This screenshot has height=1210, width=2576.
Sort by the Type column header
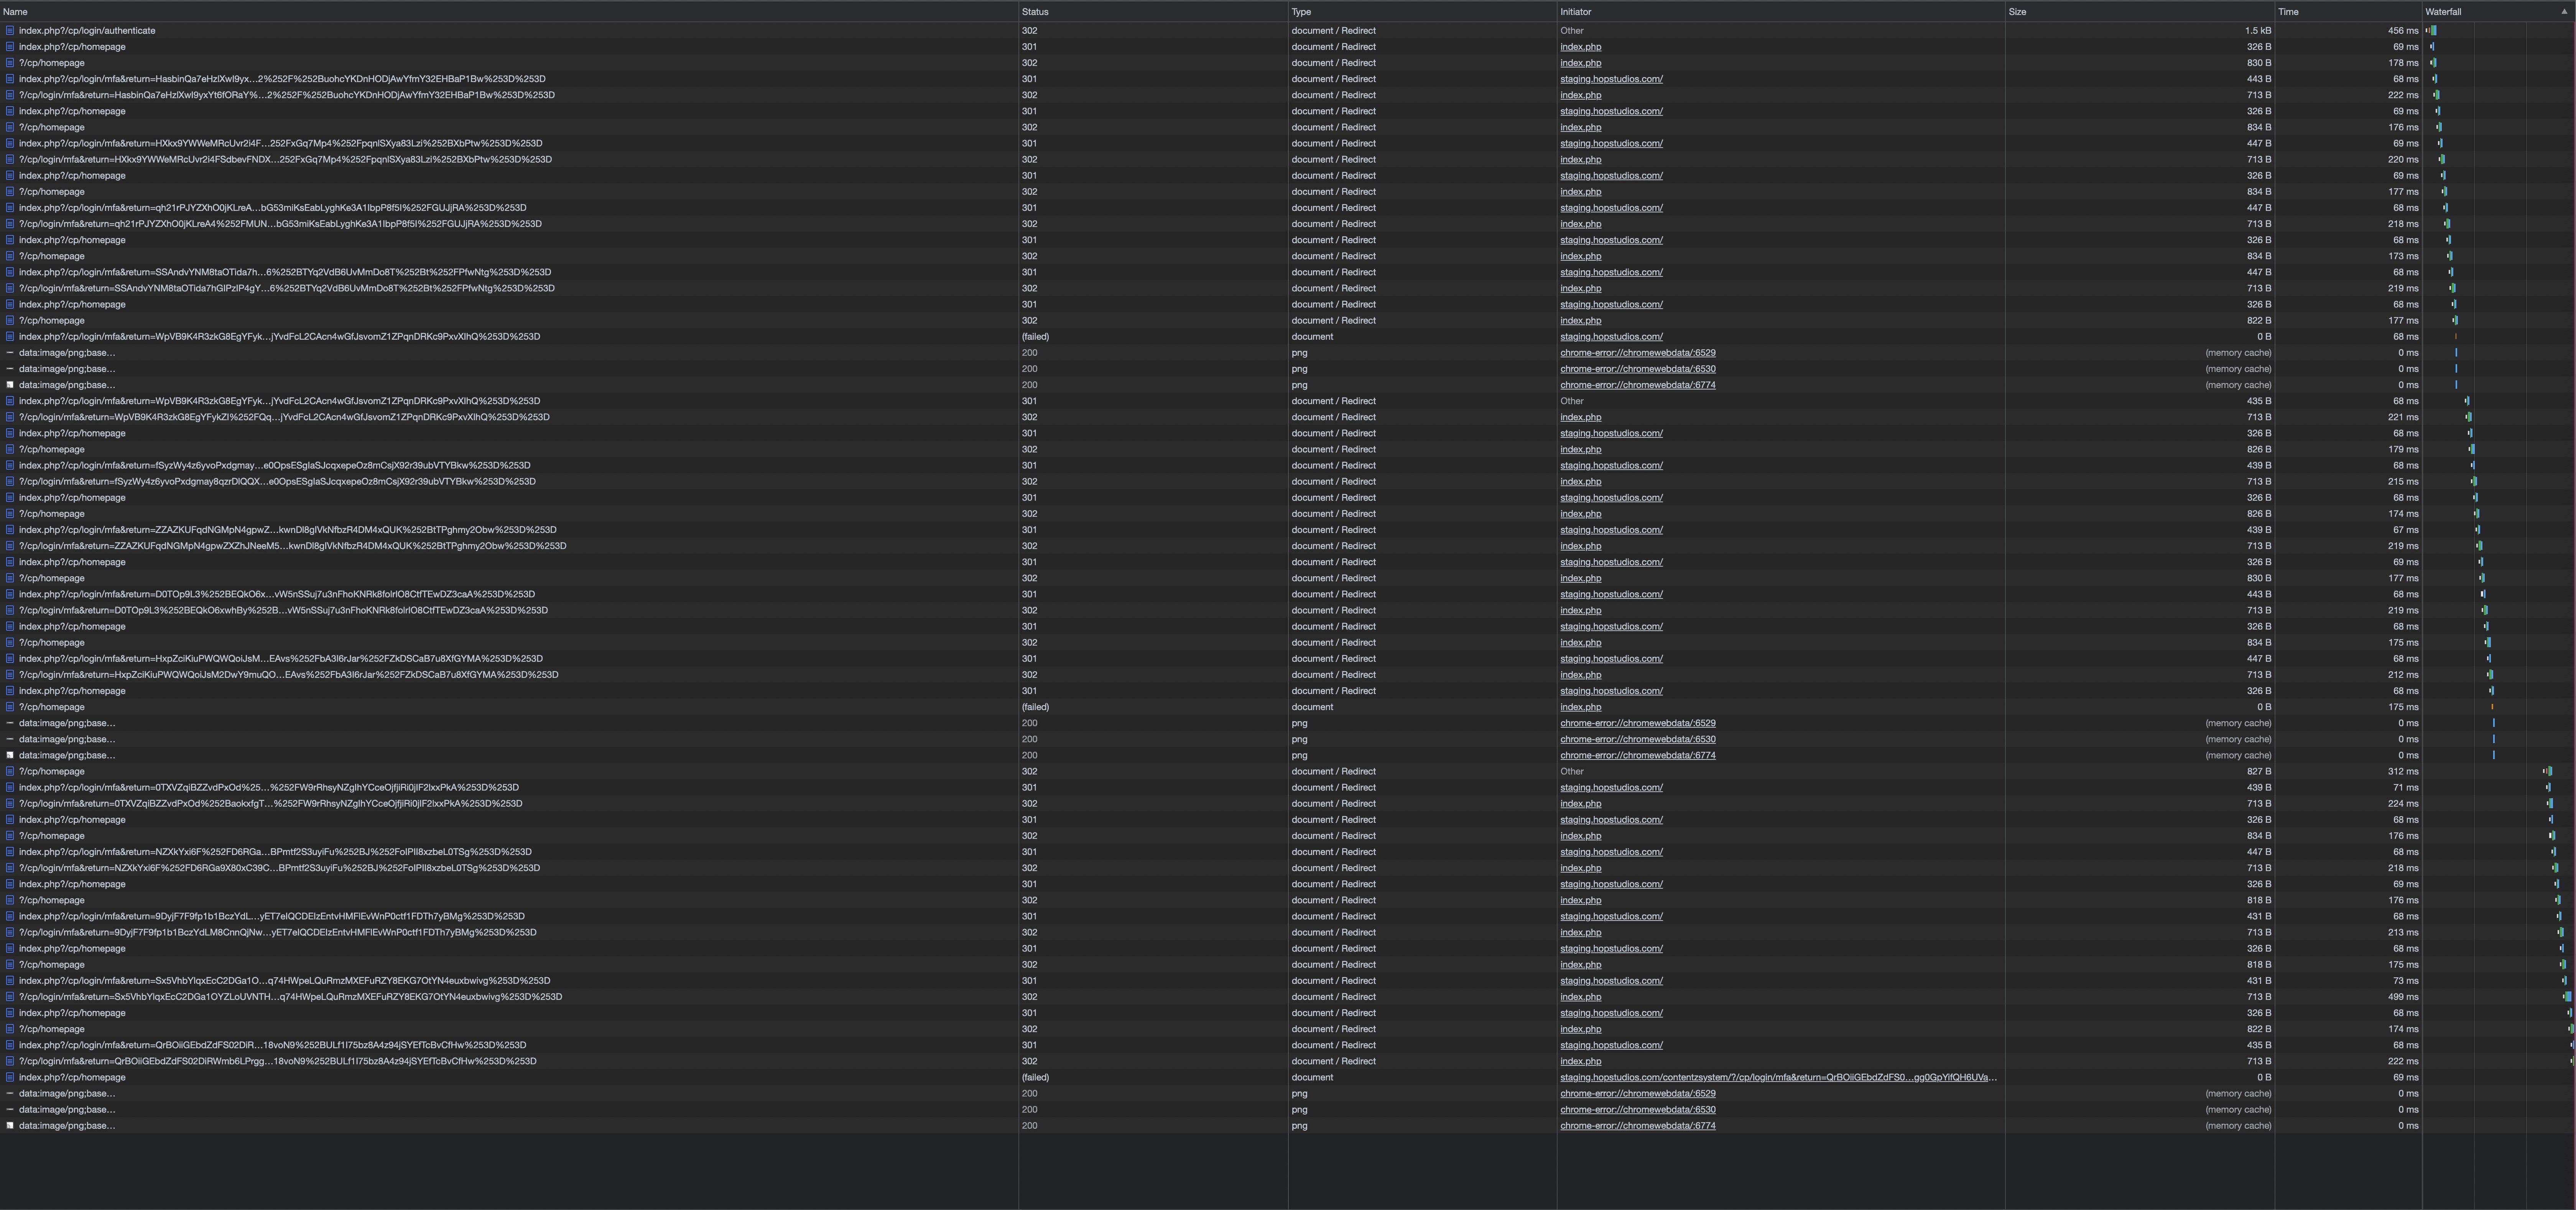pyautogui.click(x=1422, y=12)
